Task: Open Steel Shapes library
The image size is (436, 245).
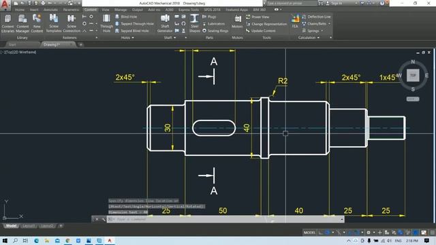Action: coord(194,24)
